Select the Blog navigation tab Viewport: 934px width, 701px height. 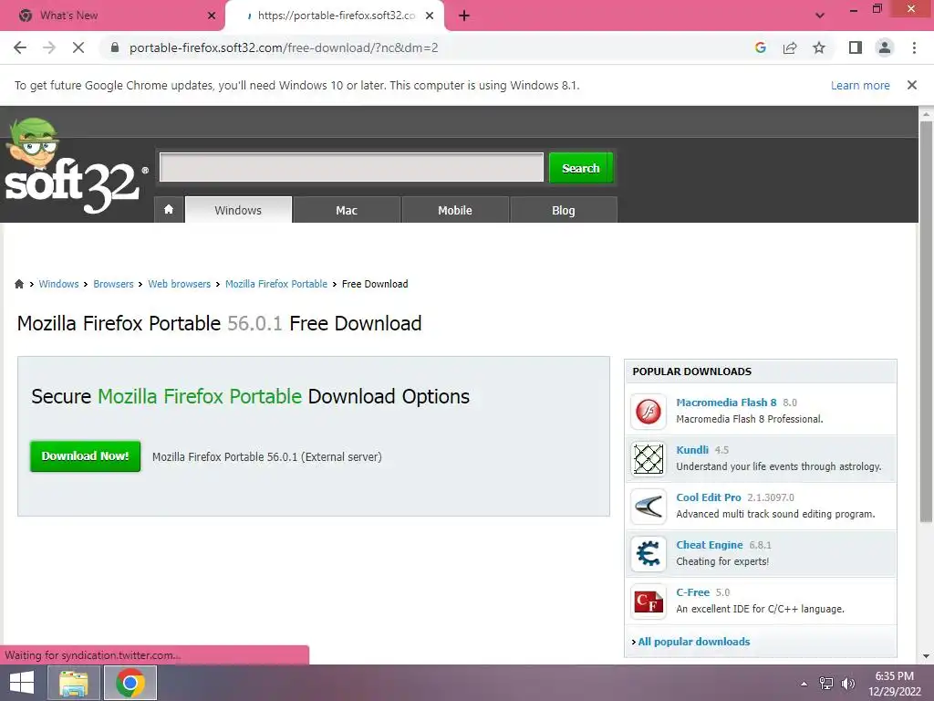(x=564, y=210)
